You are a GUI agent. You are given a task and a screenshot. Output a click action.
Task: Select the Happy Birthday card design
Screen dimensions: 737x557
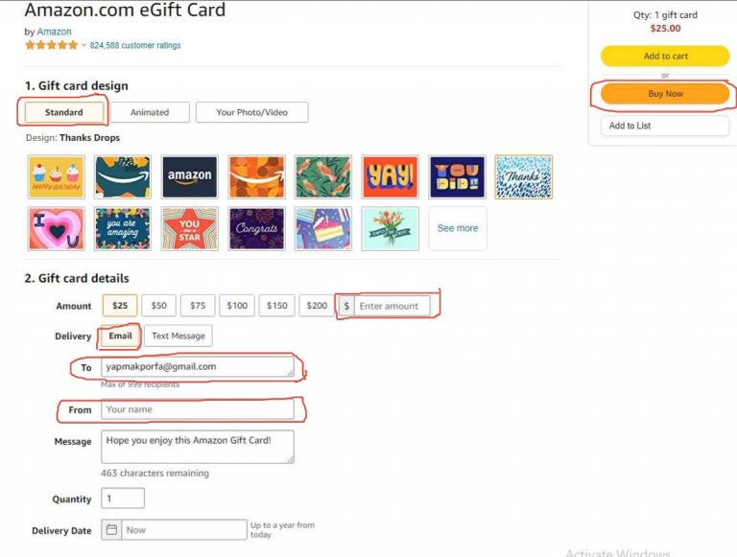point(55,176)
